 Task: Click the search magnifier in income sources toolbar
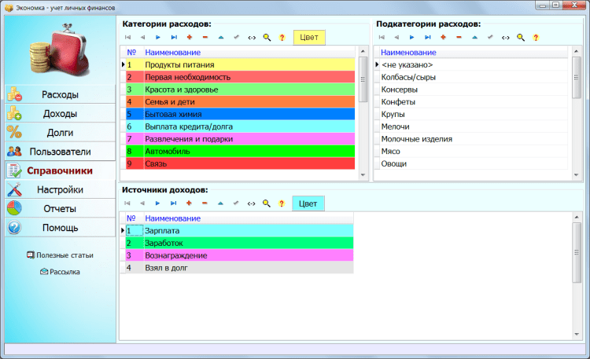point(267,203)
